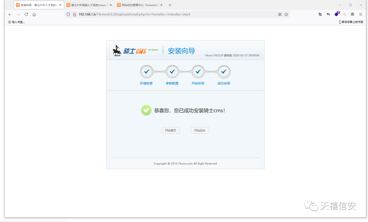
Task: Open the QR code icon in address bar
Action: coord(280,15)
